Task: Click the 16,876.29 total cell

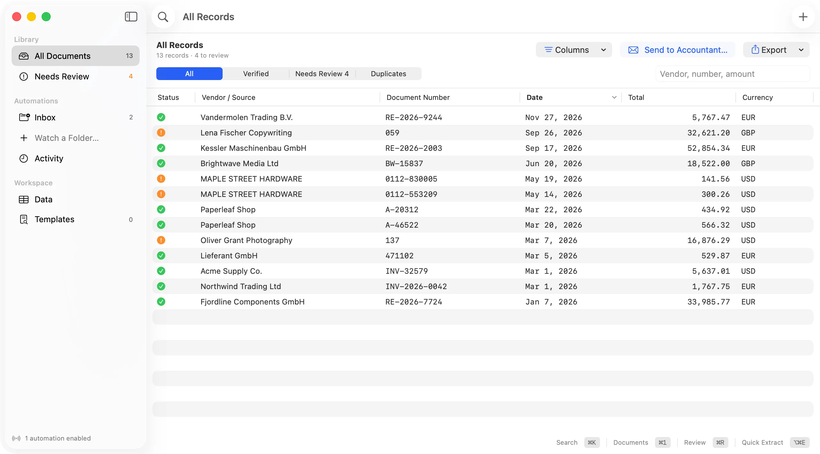Action: pos(709,240)
